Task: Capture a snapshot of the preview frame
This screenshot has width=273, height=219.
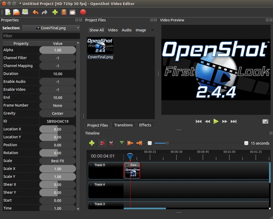Action: point(265,121)
